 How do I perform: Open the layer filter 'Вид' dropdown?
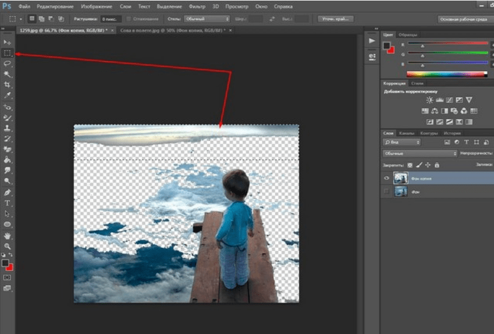coord(401,143)
